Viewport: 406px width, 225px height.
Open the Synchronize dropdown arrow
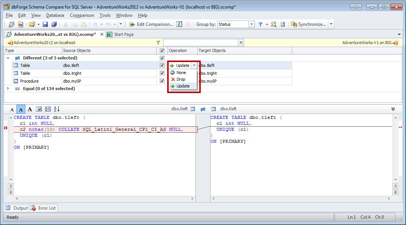(331, 24)
